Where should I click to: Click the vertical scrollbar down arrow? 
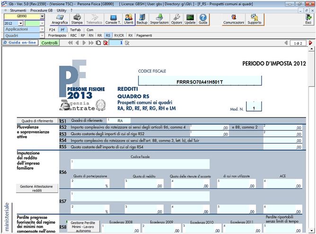tap(312, 230)
